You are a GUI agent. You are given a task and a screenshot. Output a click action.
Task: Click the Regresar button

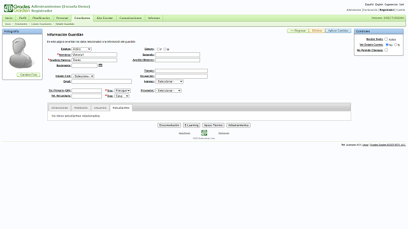point(298,31)
